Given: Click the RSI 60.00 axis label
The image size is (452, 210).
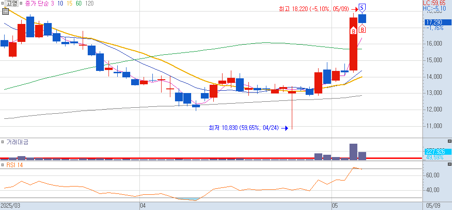Looking at the screenshot, I should click(433, 175).
